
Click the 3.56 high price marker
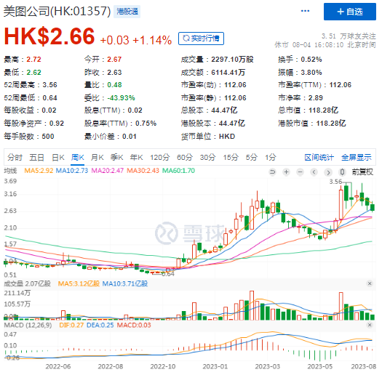click(335, 182)
